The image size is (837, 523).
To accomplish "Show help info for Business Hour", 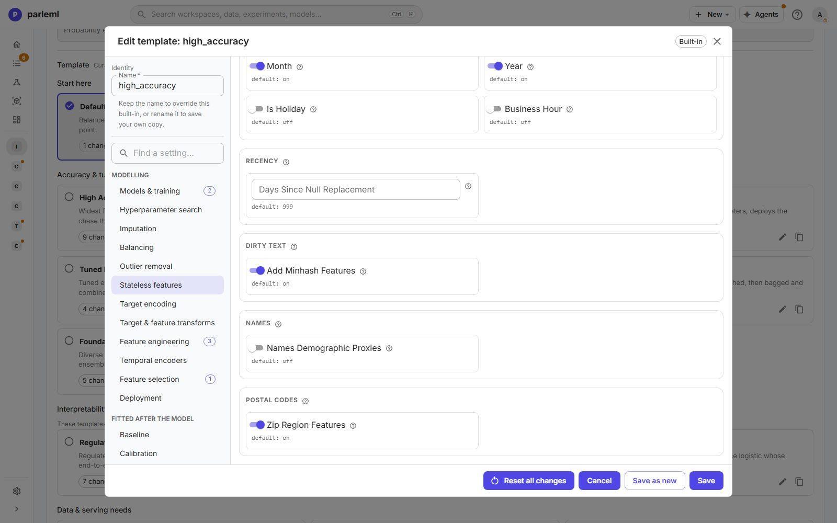I will [x=570, y=109].
